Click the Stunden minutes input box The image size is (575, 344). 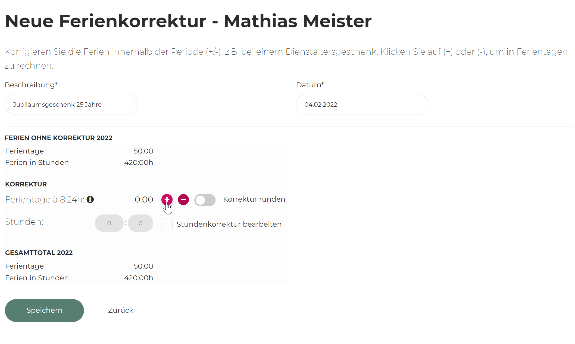click(140, 223)
